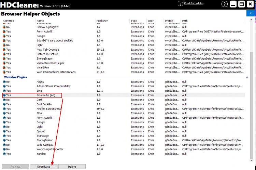Click the Waterfox icon in Dark row
Screen dimensions: 256x170
4,100
